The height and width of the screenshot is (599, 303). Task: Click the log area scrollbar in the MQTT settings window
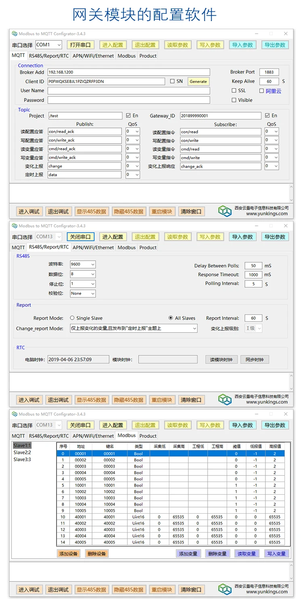click(x=291, y=193)
